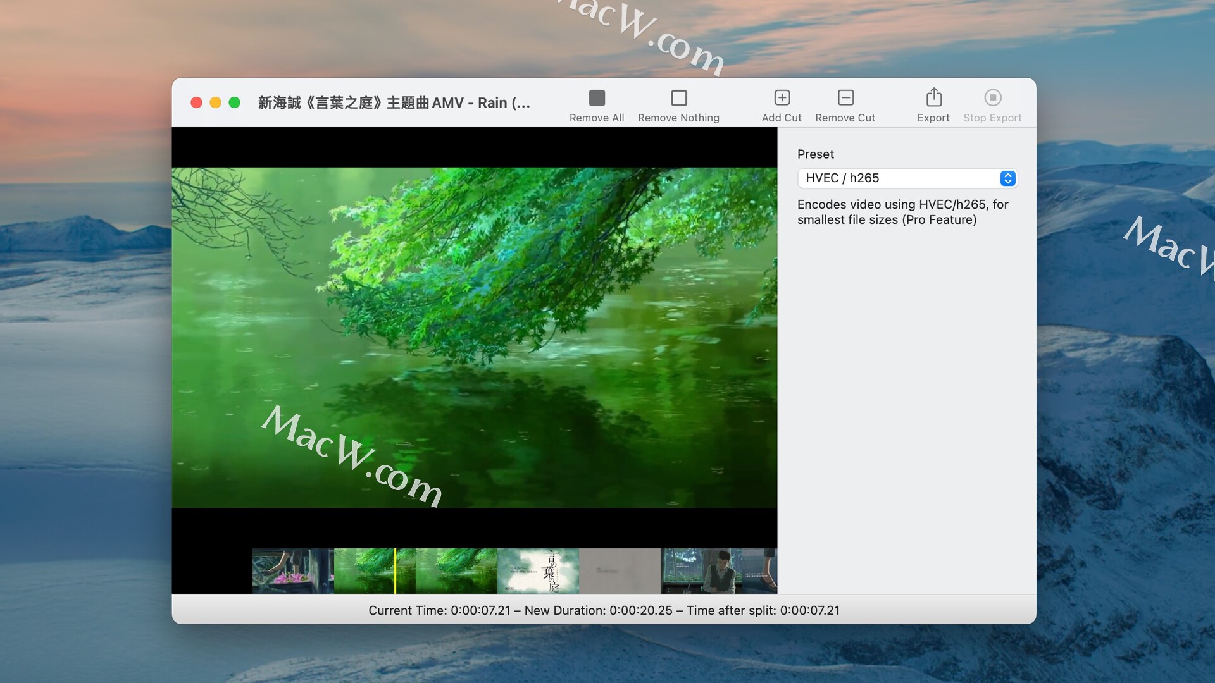Image resolution: width=1215 pixels, height=683 pixels.
Task: Click the Remove Nothing toolbar icon
Action: click(679, 98)
